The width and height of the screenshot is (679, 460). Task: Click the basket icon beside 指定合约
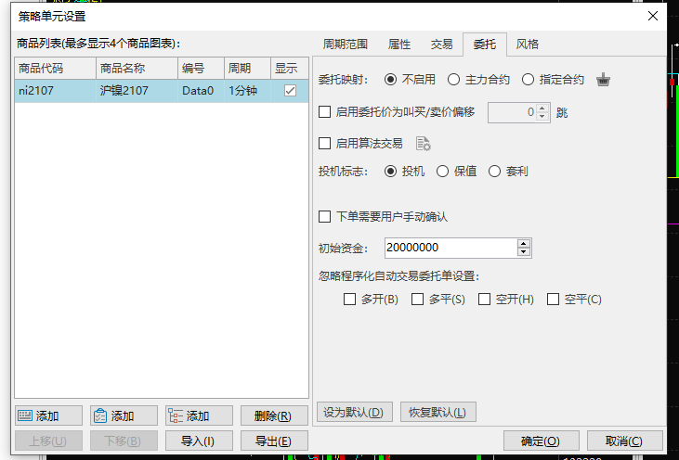pyautogui.click(x=604, y=80)
